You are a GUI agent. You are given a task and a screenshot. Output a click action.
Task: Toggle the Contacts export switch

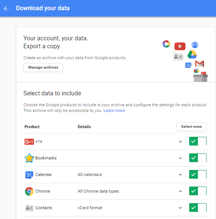[x=197, y=208]
